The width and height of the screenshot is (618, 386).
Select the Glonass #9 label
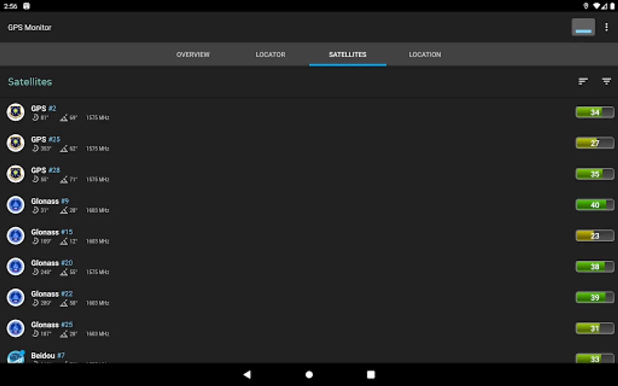tap(50, 201)
